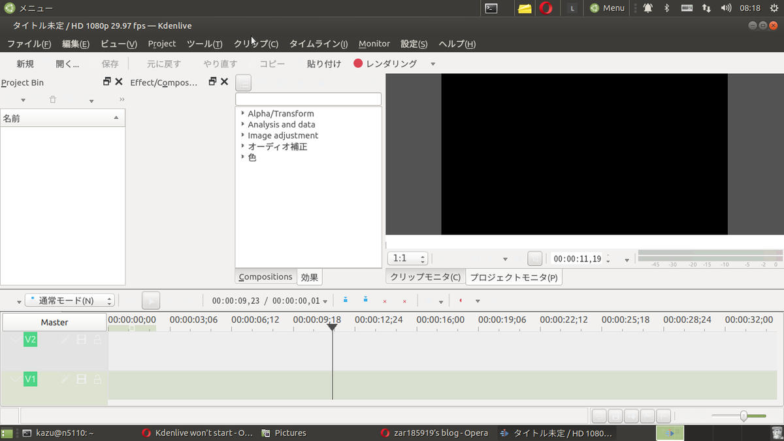Select the V2 track label
This screenshot has width=784, height=441.
tap(30, 340)
